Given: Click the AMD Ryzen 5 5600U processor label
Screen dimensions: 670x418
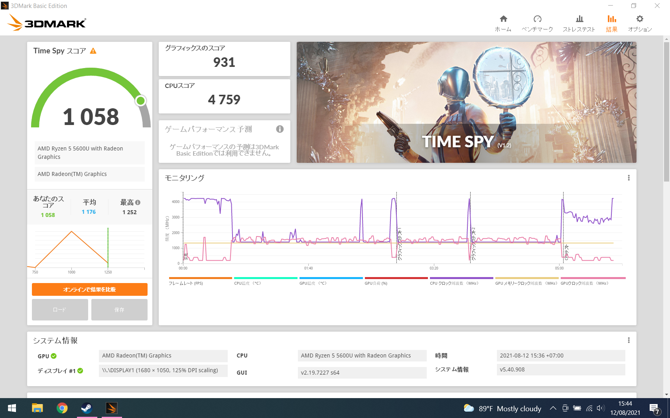Looking at the screenshot, I should [89, 152].
